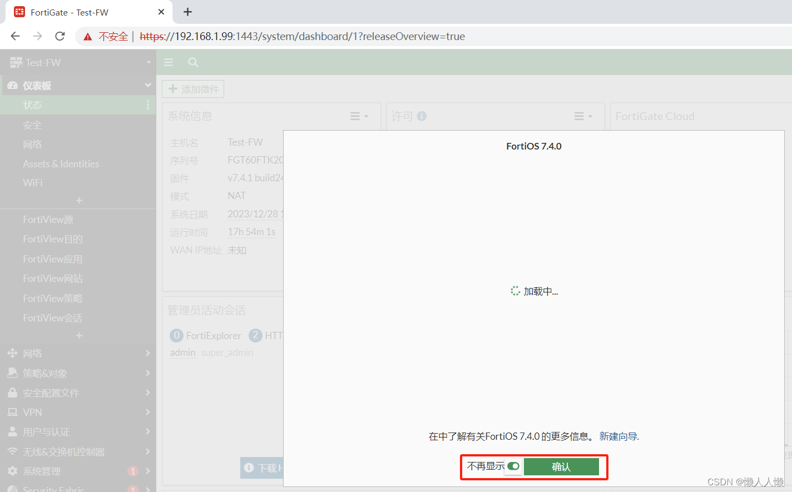This screenshot has width=792, height=492.
Task: Click the green 确认 button
Action: (561, 467)
